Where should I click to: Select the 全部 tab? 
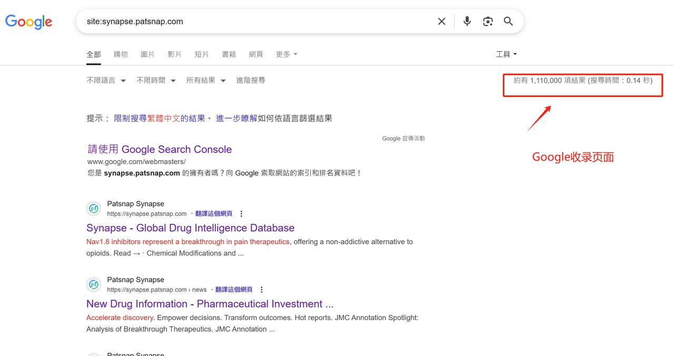pos(94,54)
